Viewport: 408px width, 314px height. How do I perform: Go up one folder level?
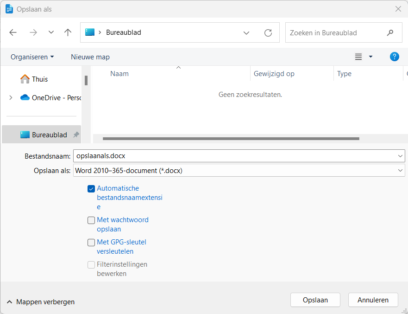pos(68,32)
